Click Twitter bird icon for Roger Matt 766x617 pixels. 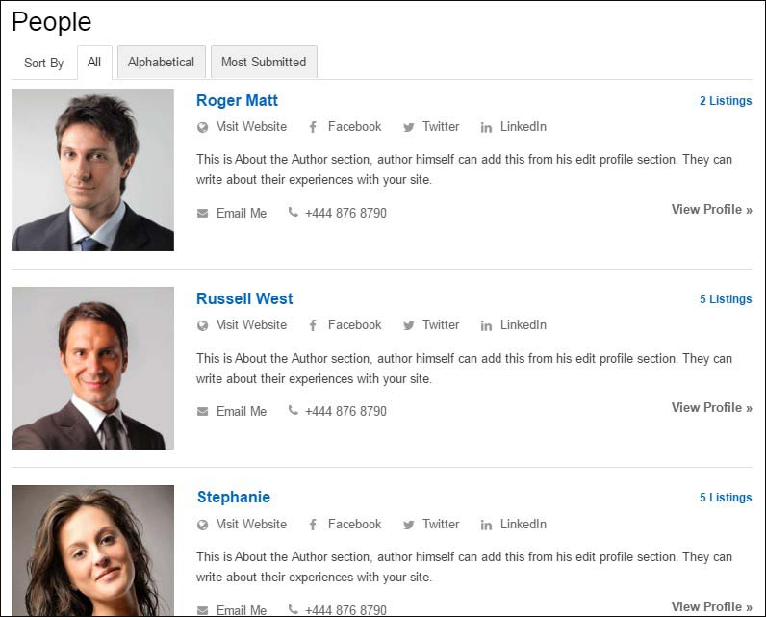point(408,127)
